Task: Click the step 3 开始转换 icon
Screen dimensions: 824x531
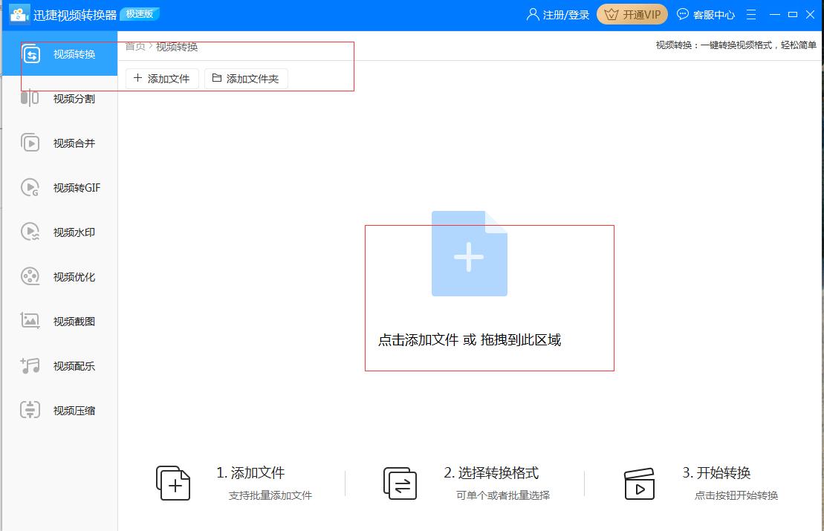Action: [640, 483]
